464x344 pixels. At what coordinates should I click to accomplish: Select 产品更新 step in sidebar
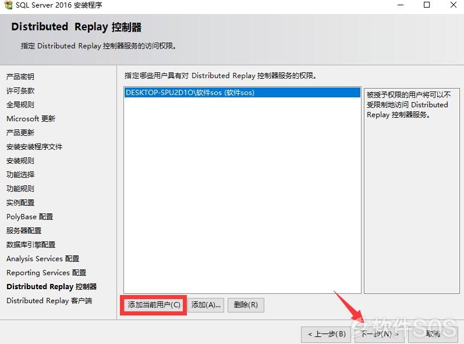(20, 132)
